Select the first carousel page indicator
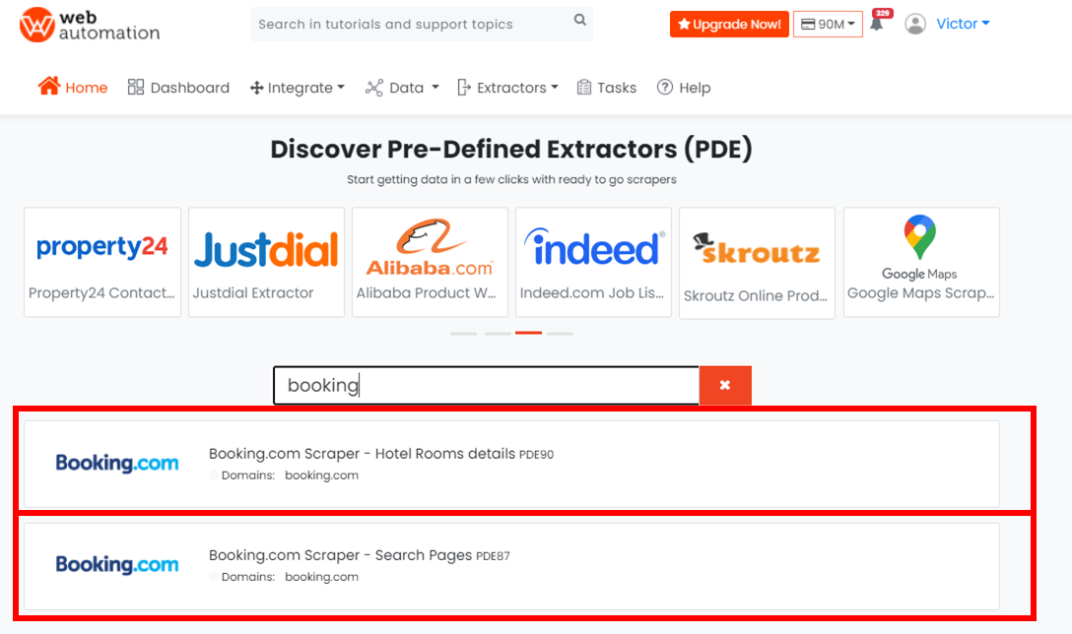The width and height of the screenshot is (1072, 634). click(x=463, y=334)
